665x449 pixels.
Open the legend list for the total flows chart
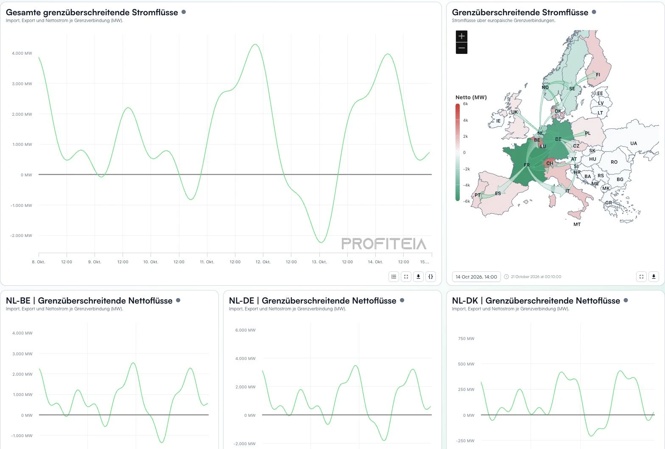[x=394, y=276]
